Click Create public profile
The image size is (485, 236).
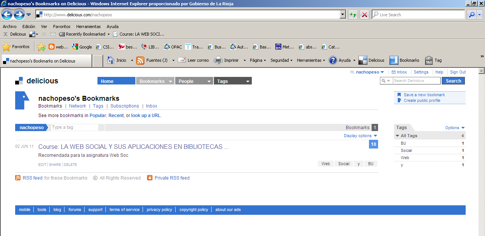pos(422,100)
